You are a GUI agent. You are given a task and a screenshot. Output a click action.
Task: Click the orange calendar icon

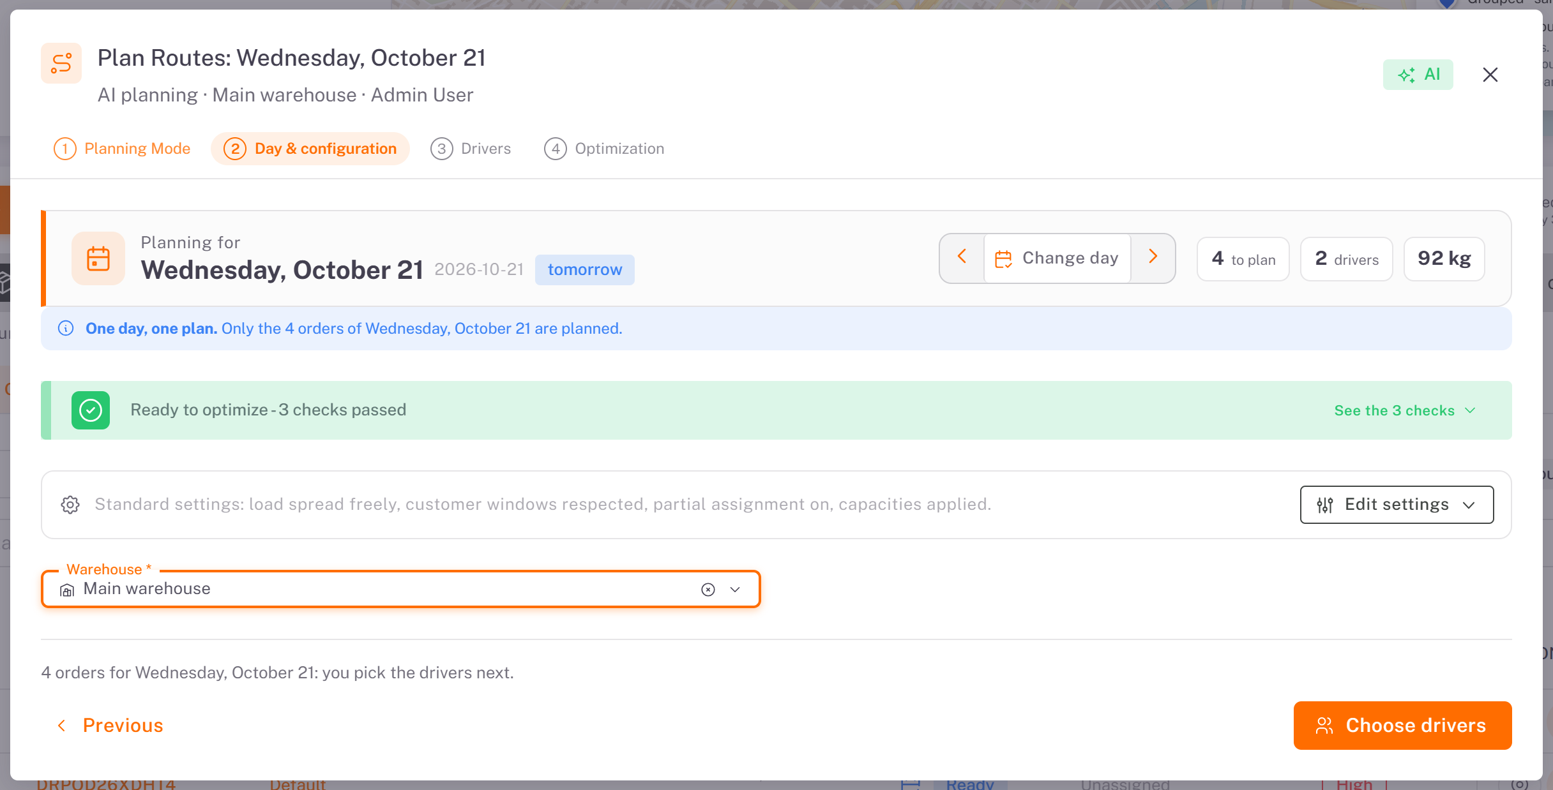[x=98, y=258]
